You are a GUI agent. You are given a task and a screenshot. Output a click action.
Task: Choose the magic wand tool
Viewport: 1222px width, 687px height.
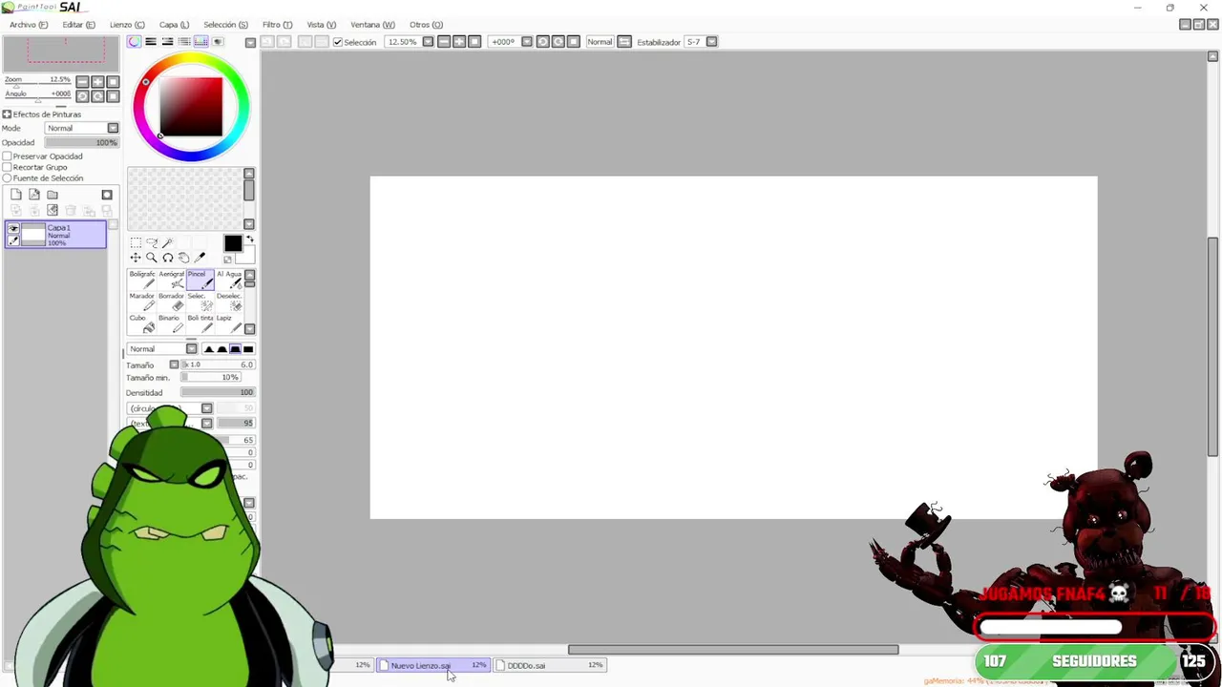(x=168, y=243)
